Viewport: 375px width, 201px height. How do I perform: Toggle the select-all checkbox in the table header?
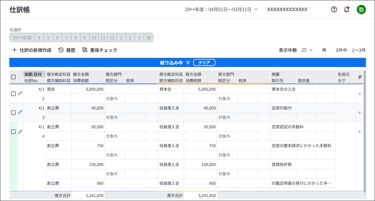[x=13, y=77]
